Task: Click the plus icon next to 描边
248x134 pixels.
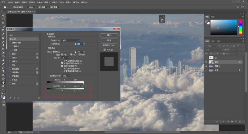Action: [37, 54]
